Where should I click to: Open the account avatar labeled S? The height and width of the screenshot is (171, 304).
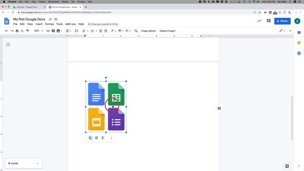click(x=297, y=21)
